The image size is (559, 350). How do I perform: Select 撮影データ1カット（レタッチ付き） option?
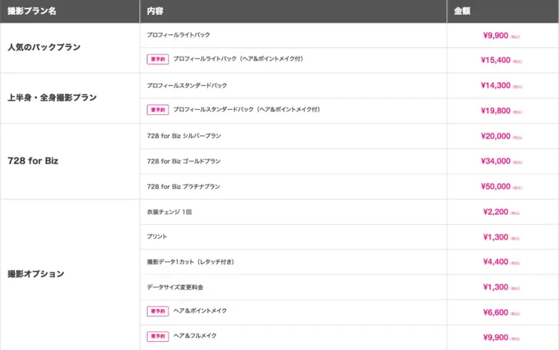tap(192, 262)
